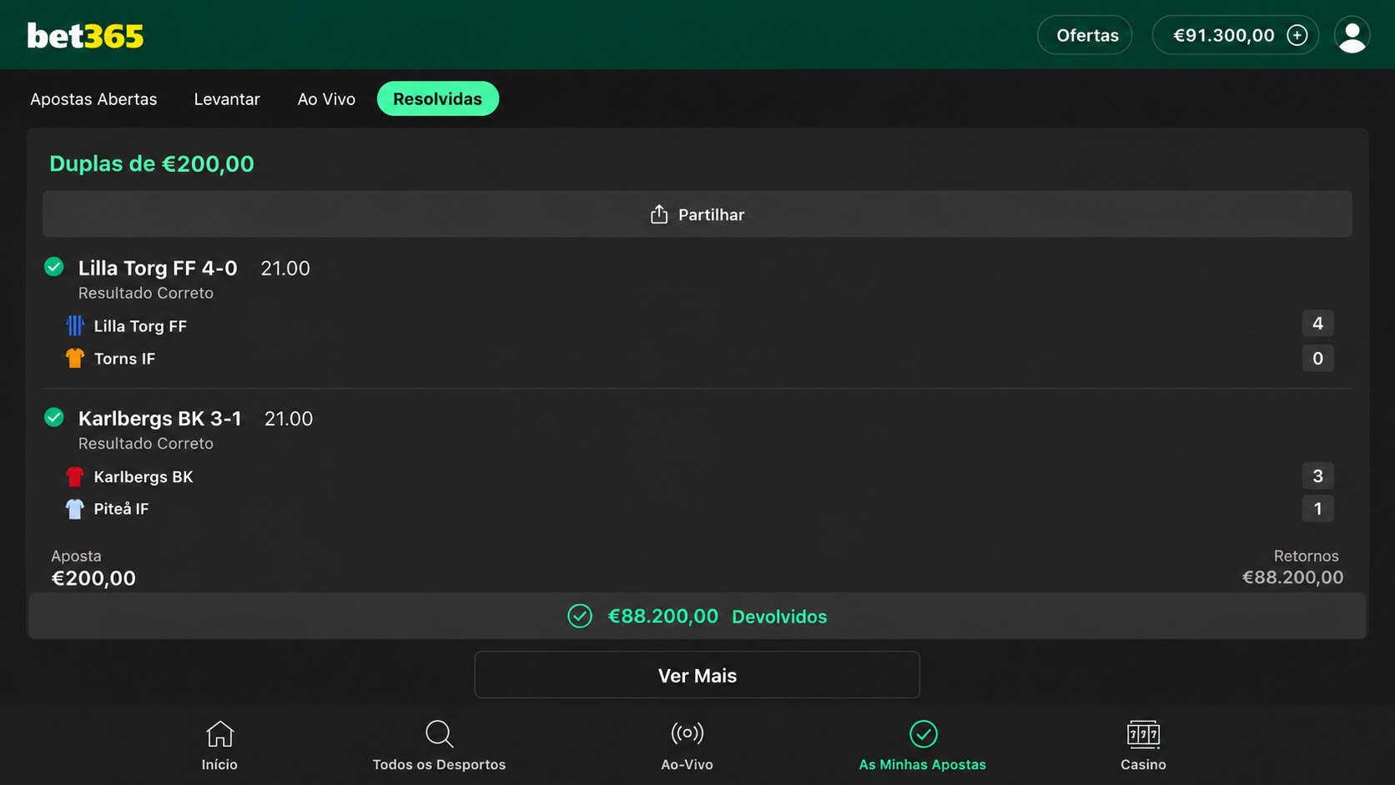Open Todos os Desportos search icon

pos(439,734)
